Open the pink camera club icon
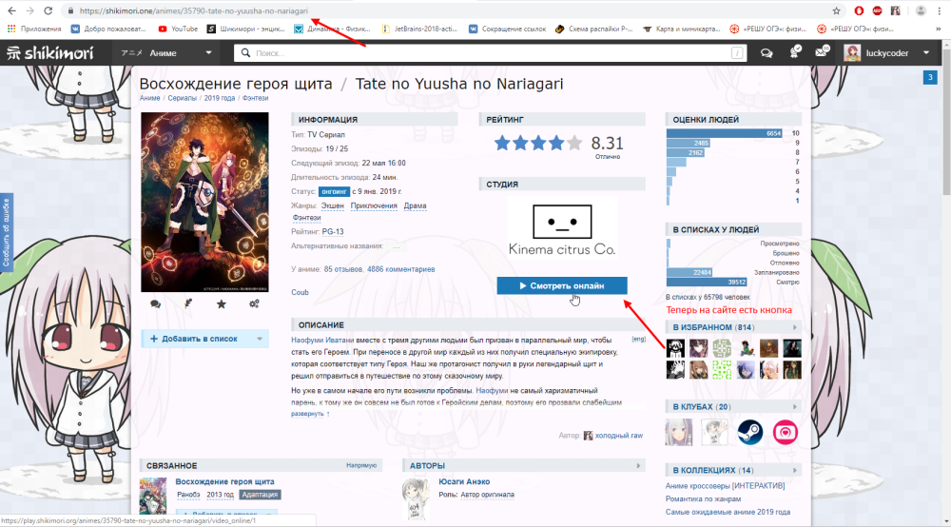 click(x=786, y=433)
